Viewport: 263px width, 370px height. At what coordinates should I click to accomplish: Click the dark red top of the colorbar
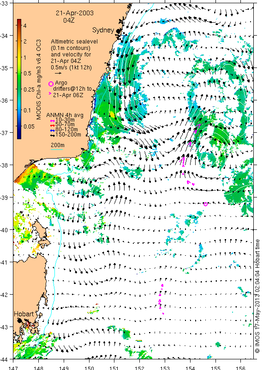pos(19,21)
